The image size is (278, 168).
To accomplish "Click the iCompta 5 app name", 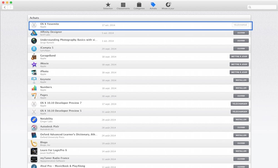I will click(x=47, y=47).
